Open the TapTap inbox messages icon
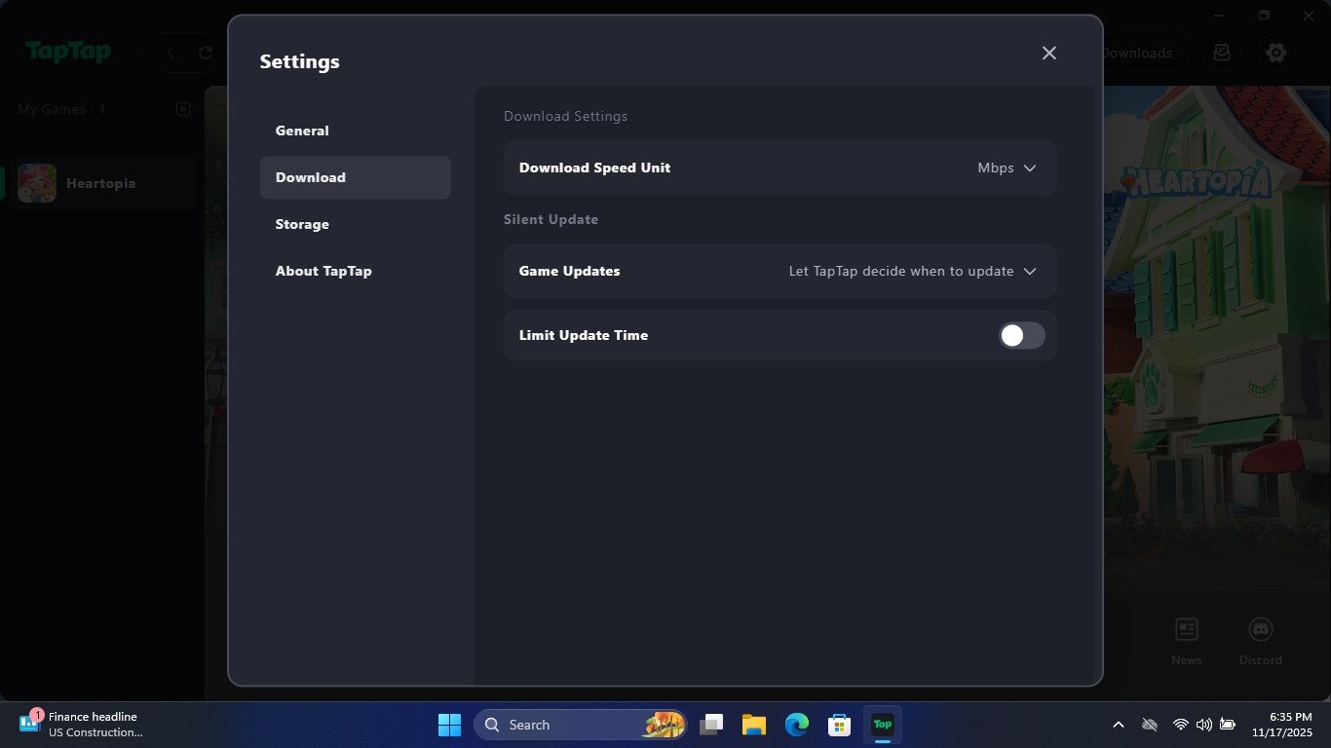 click(x=1221, y=53)
